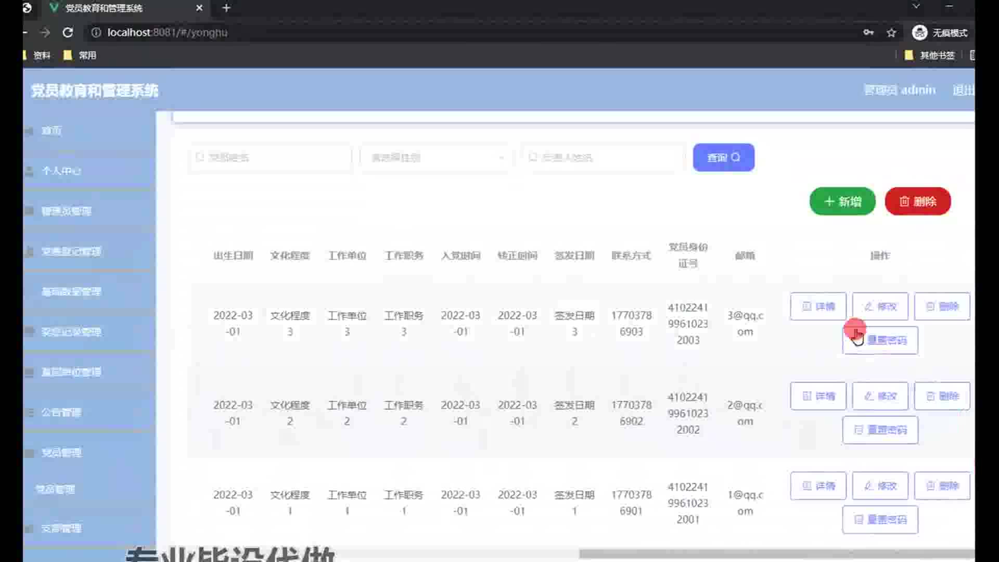Click 删除 for the 1@qq.com row

942,486
